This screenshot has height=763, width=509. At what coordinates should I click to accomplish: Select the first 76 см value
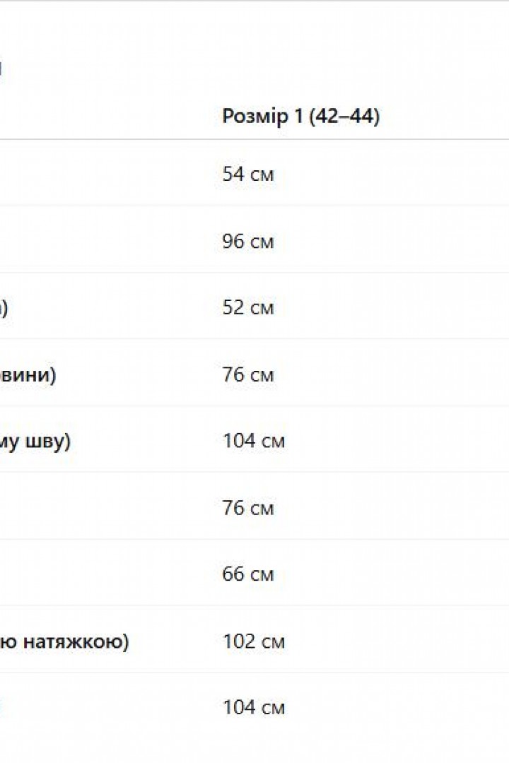pyautogui.click(x=248, y=374)
